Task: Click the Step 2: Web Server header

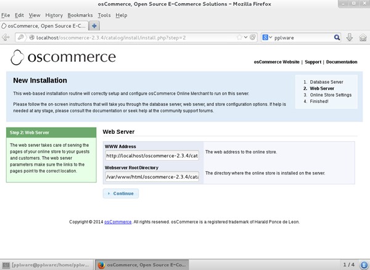Action: (x=51, y=133)
